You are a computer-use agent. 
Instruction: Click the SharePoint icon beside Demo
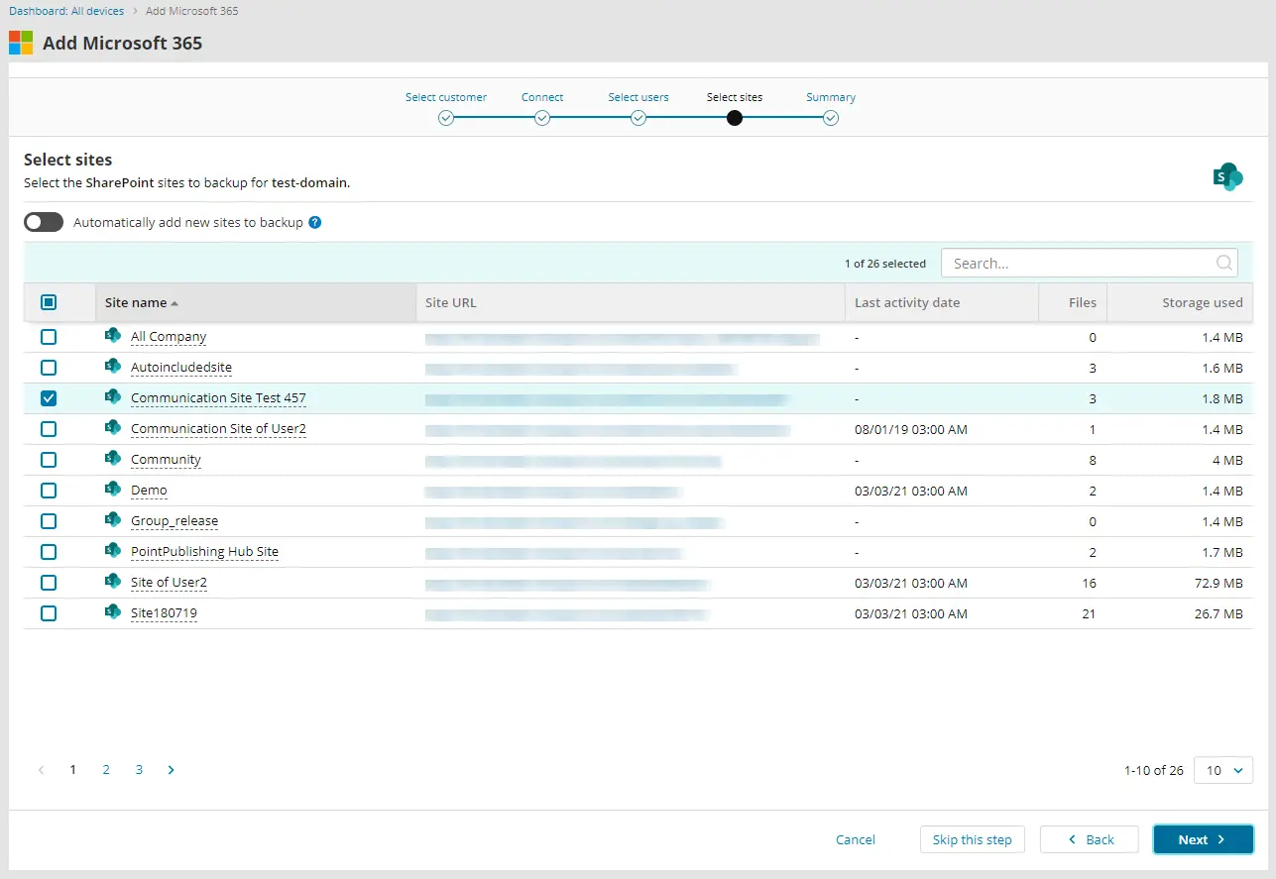[113, 490]
